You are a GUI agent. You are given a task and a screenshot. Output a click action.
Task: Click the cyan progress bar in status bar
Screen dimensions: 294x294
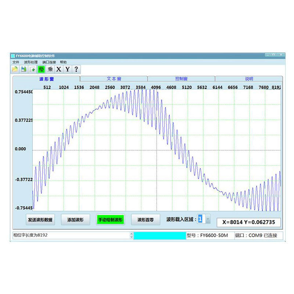point(159,236)
